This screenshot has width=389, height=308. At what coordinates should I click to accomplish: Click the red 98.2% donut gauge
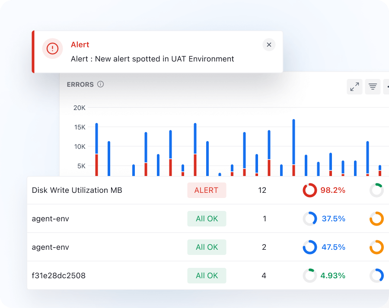click(310, 190)
